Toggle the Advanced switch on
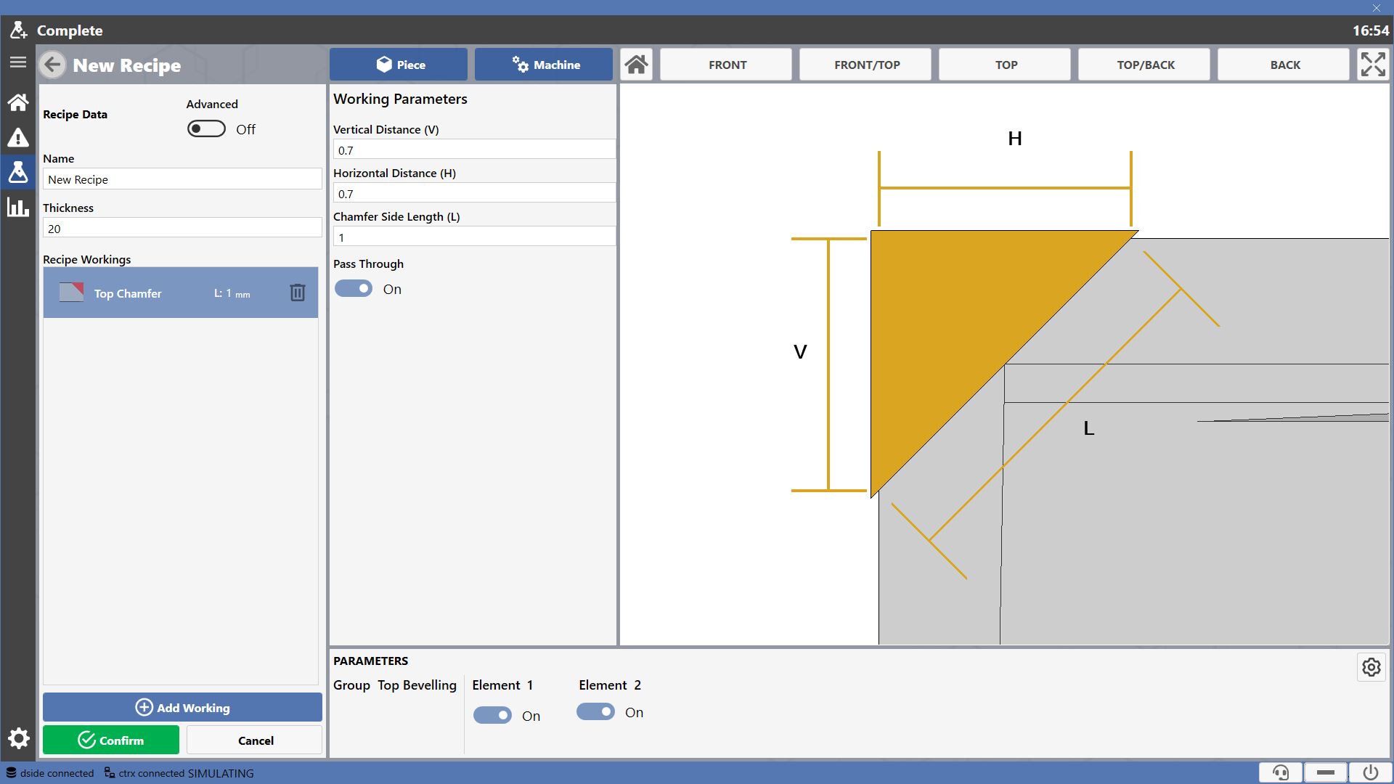This screenshot has height=784, width=1394. tap(206, 128)
